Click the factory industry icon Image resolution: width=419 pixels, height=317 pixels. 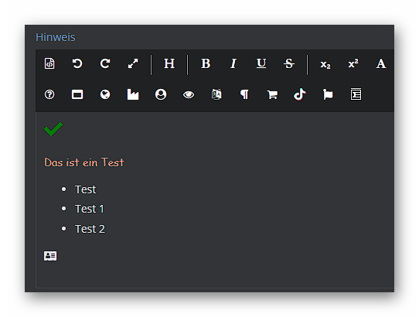point(133,94)
